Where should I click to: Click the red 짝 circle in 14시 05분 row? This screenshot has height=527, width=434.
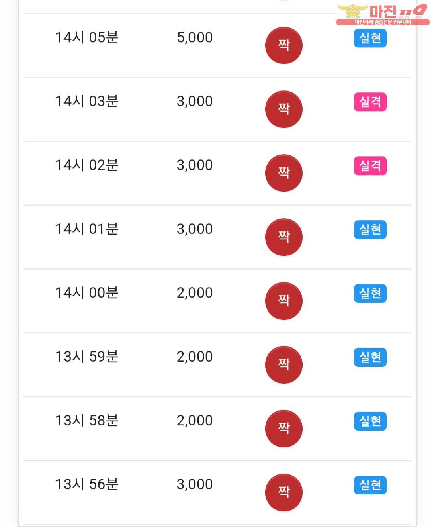tap(284, 45)
